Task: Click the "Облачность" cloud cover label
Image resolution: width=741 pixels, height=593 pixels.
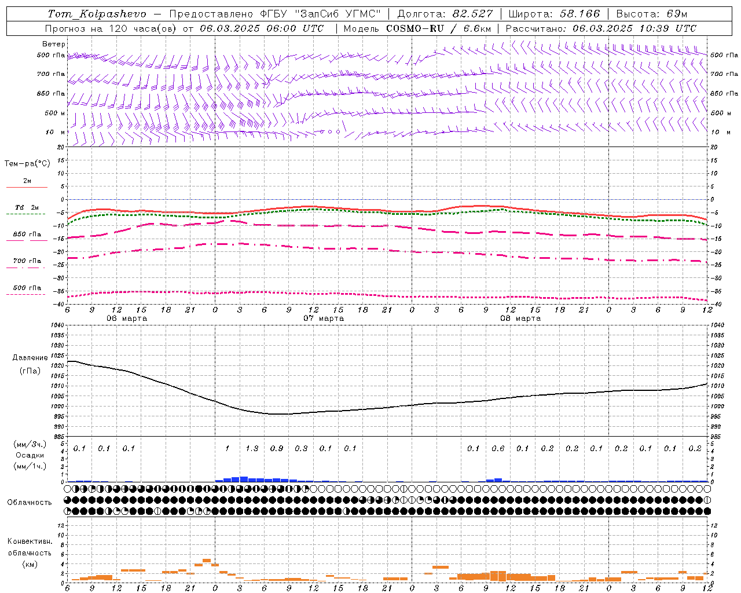Action: pyautogui.click(x=30, y=503)
